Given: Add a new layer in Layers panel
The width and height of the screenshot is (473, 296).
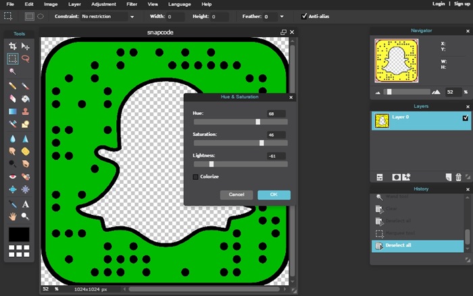Looking at the screenshot, I should pos(449,177).
